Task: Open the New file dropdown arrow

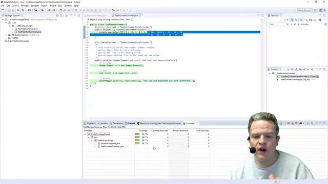Action: tap(6, 10)
